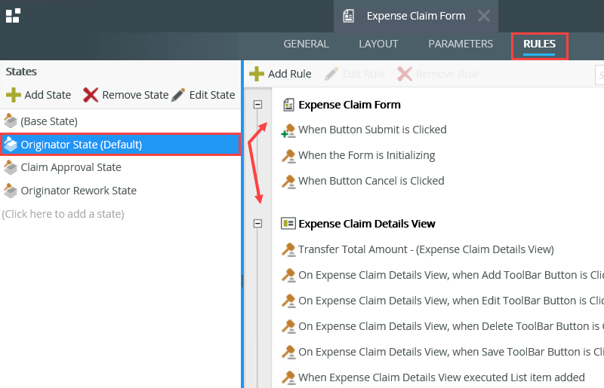Switch to the LAYOUT tab
The image size is (604, 388).
point(378,44)
